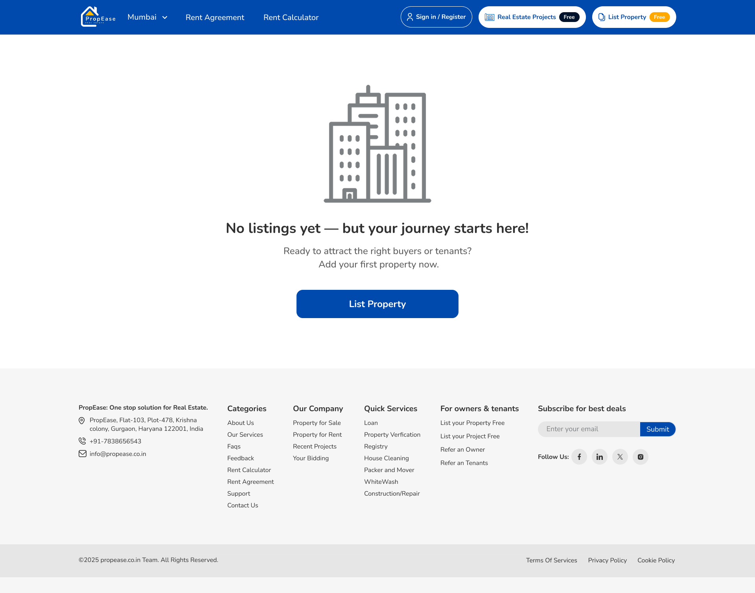The height and width of the screenshot is (593, 755).
Task: Open the Facebook follow icon
Action: tap(579, 457)
